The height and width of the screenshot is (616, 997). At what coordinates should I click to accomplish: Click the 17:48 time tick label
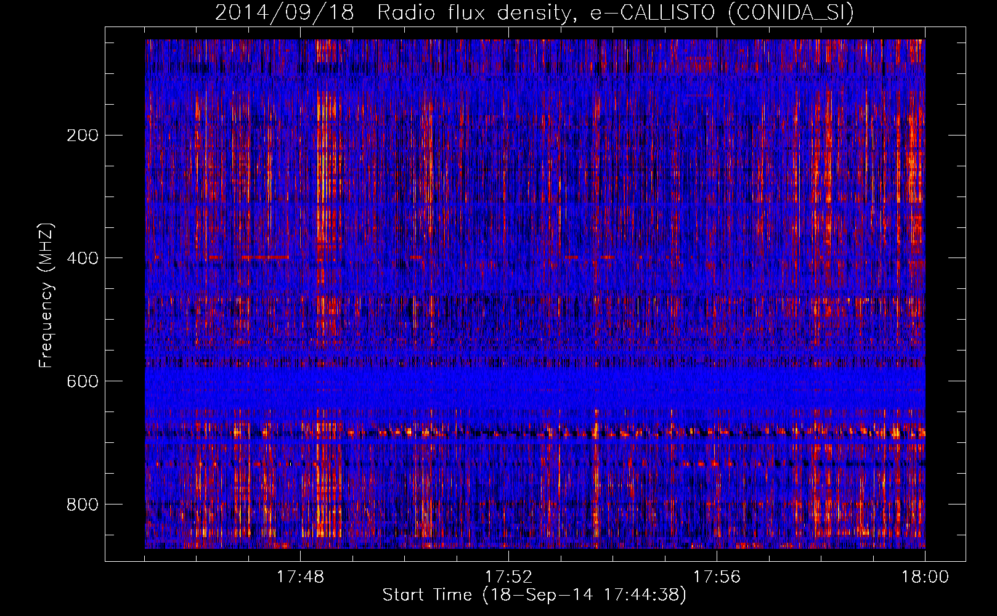(300, 577)
